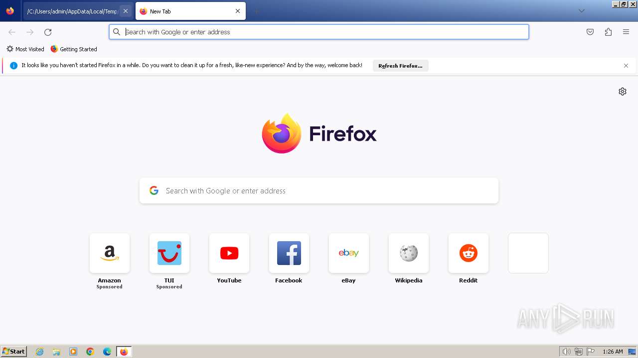The height and width of the screenshot is (358, 638).
Task: Launch Windows Media Player from taskbar
Action: click(73, 352)
